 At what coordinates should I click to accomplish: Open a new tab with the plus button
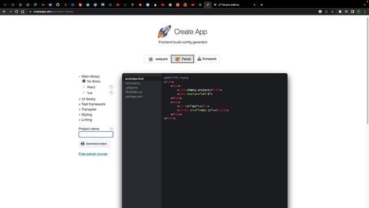pyautogui.click(x=261, y=5)
